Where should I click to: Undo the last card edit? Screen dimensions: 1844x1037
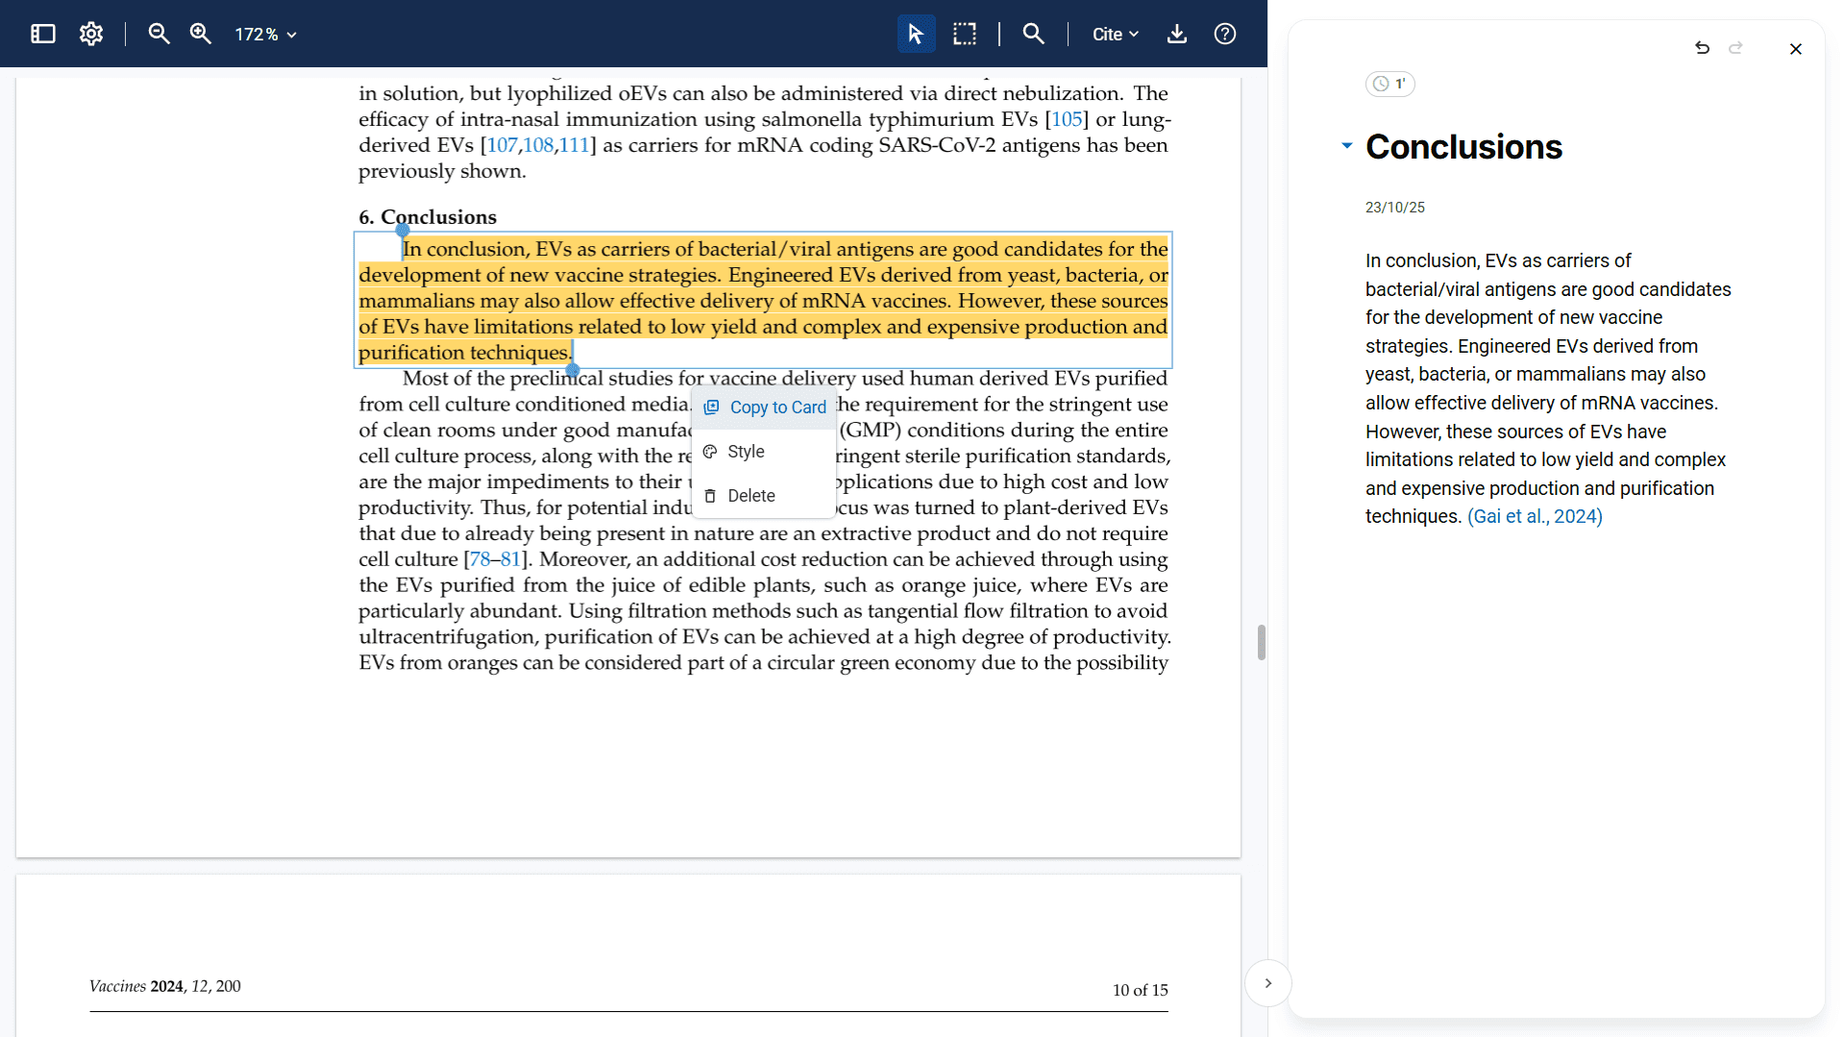pyautogui.click(x=1702, y=48)
